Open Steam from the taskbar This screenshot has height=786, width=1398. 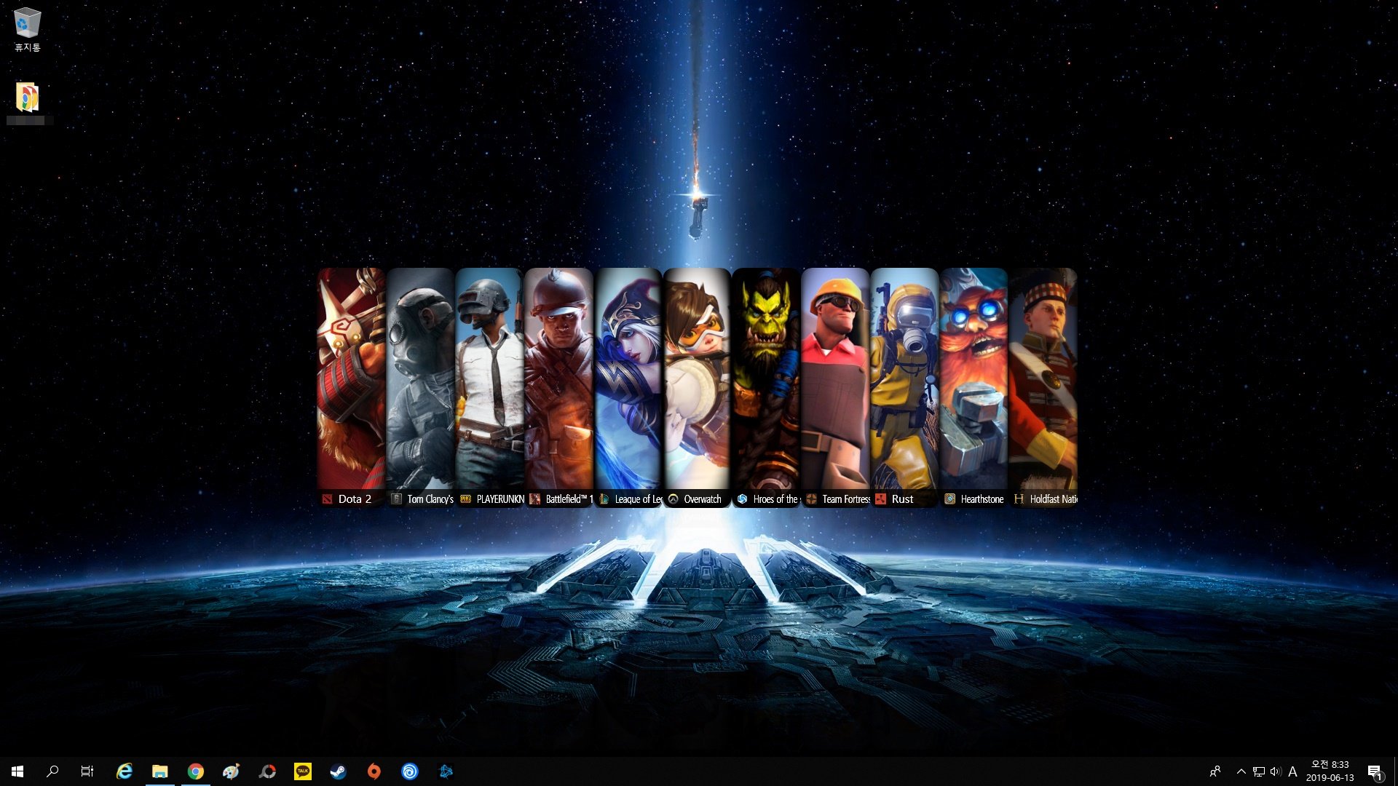coord(339,771)
